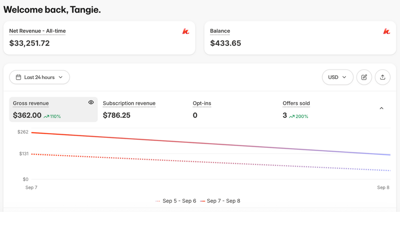This screenshot has height=225, width=400.
Task: Open the Last 24 hours date dropdown
Action: click(x=39, y=77)
